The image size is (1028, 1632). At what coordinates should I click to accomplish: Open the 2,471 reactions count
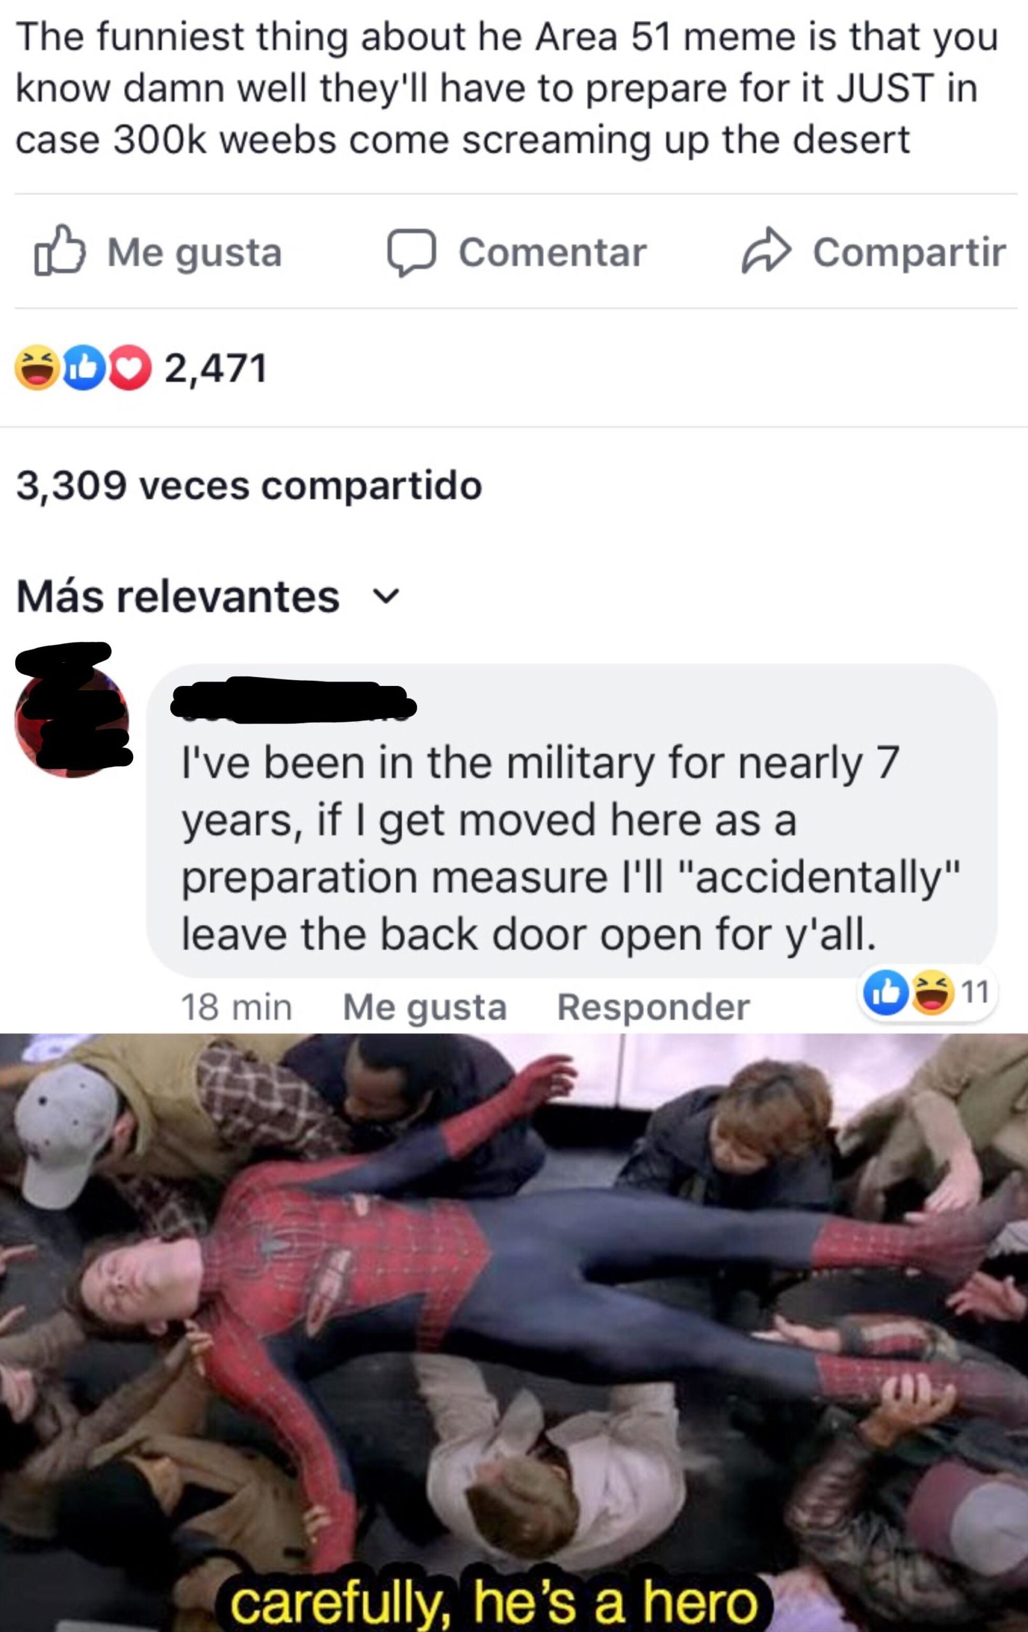[216, 369]
